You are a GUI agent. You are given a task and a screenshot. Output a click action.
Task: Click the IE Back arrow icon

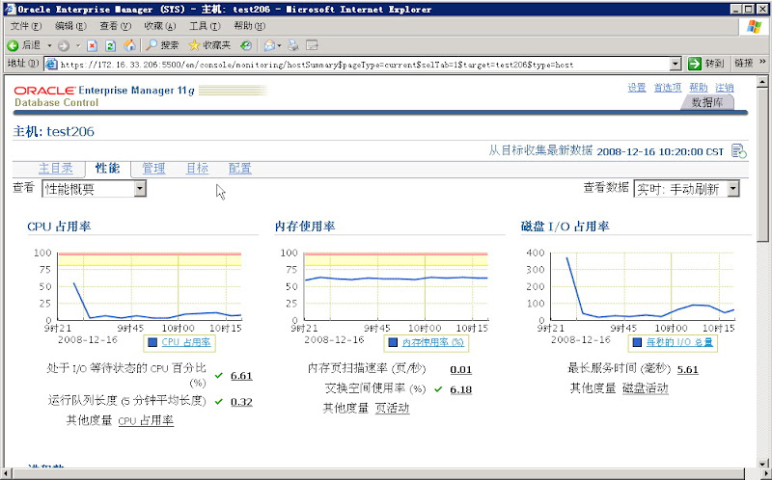click(13, 45)
